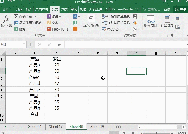Click Trace Dependents (追踪从属单元格)

[116, 23]
